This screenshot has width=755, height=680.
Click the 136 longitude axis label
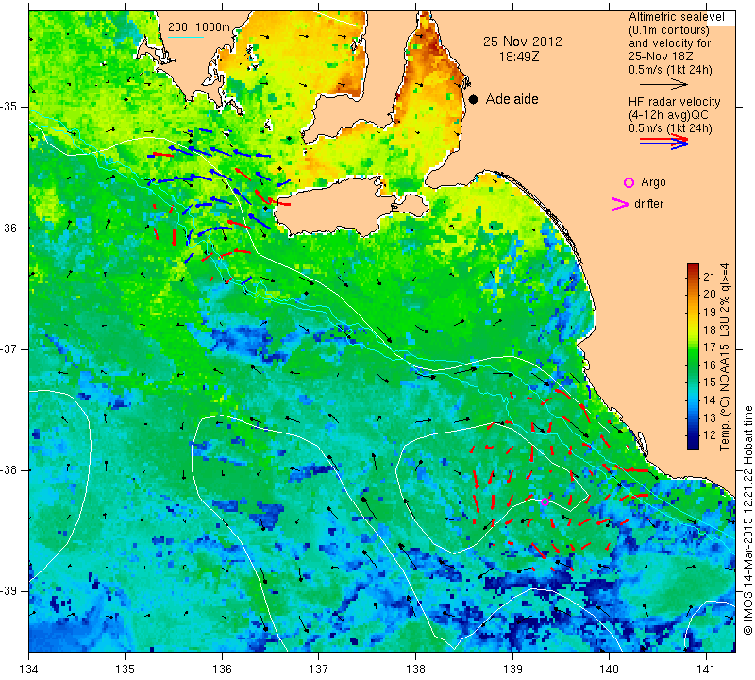[222, 669]
